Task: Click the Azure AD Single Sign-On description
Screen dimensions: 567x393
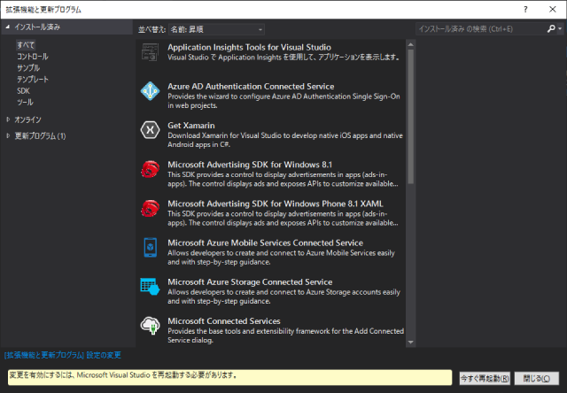Action: tap(283, 101)
